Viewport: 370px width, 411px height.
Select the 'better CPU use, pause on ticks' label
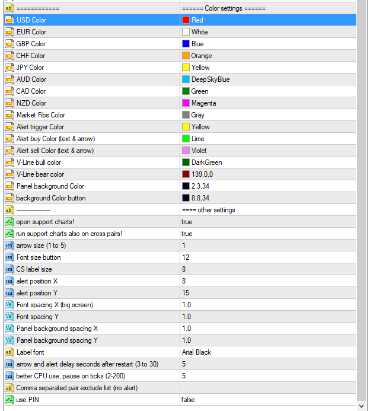[71, 376]
